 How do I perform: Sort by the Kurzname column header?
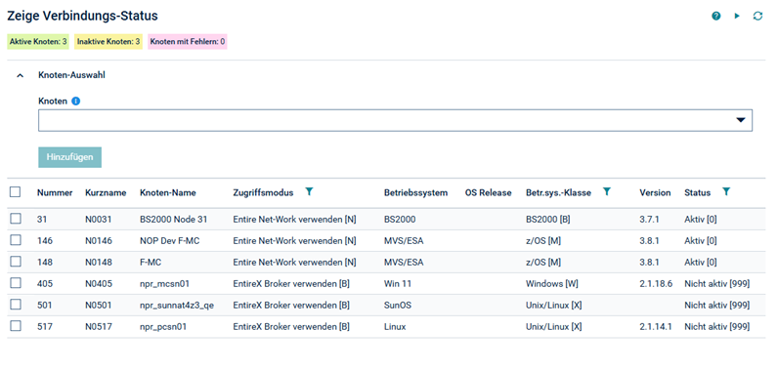pyautogui.click(x=106, y=192)
